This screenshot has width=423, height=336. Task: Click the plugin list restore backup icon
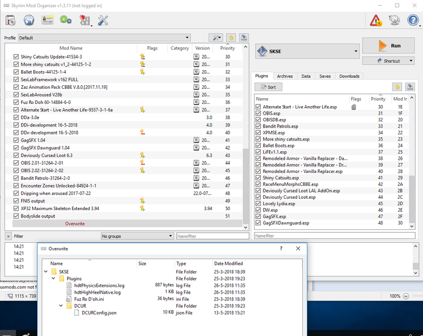[397, 87]
